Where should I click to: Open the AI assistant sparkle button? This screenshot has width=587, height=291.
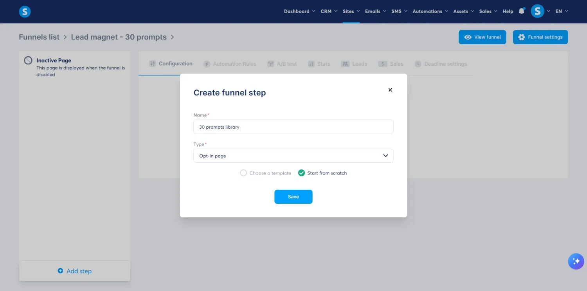[576, 262]
